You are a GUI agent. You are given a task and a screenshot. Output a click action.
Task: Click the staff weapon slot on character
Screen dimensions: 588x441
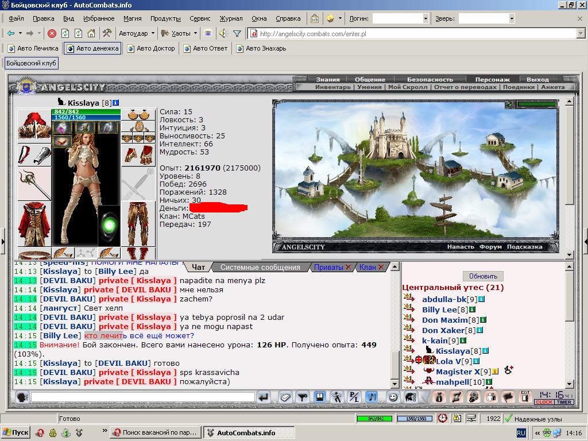(x=34, y=184)
